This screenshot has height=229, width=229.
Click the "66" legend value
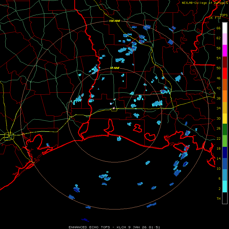(219, 28)
